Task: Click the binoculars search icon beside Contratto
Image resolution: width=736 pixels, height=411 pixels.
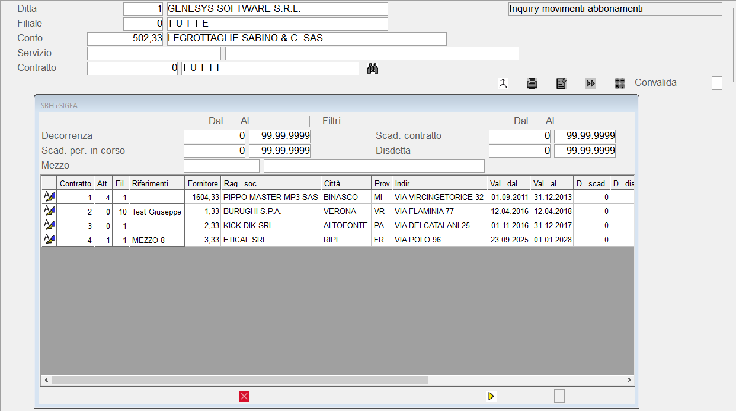Action: point(373,69)
